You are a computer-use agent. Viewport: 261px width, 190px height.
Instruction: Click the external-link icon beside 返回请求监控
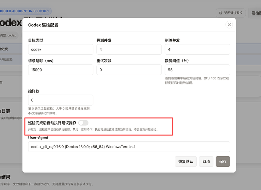[x=221, y=13]
